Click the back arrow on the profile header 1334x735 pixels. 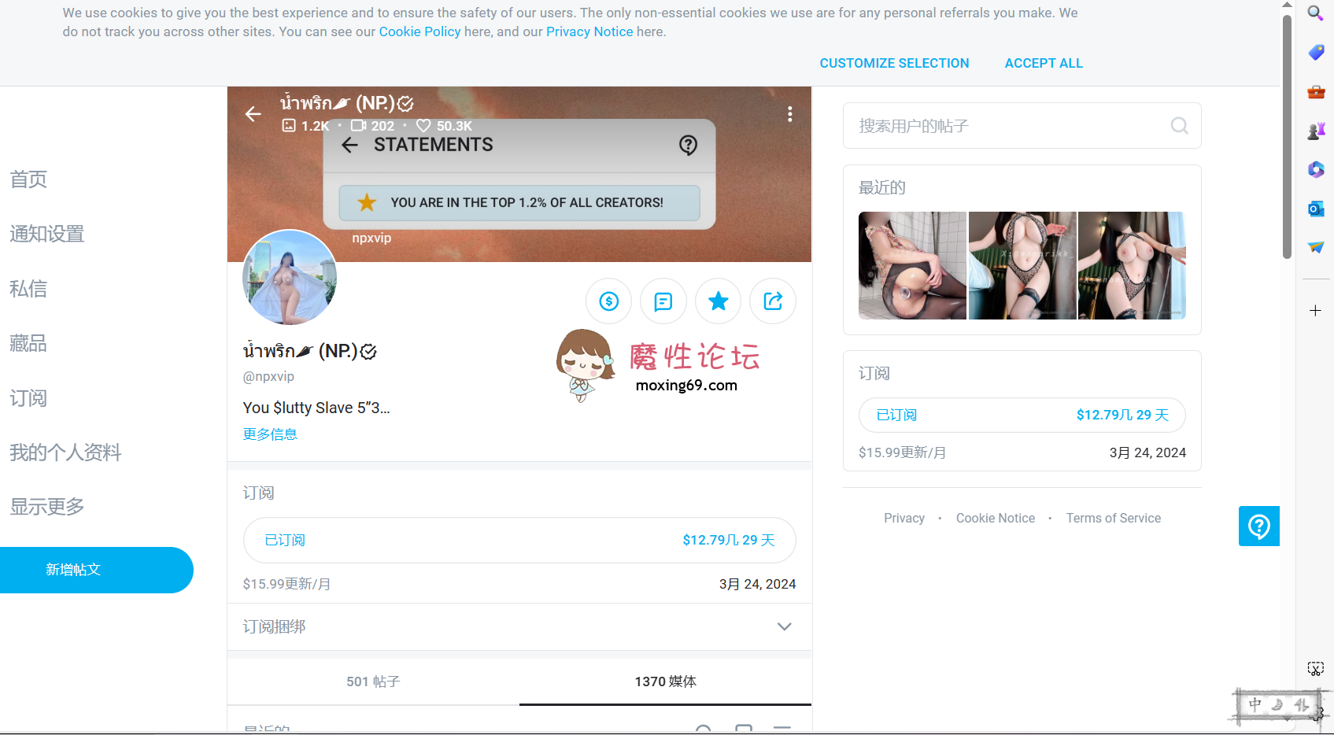pyautogui.click(x=253, y=114)
